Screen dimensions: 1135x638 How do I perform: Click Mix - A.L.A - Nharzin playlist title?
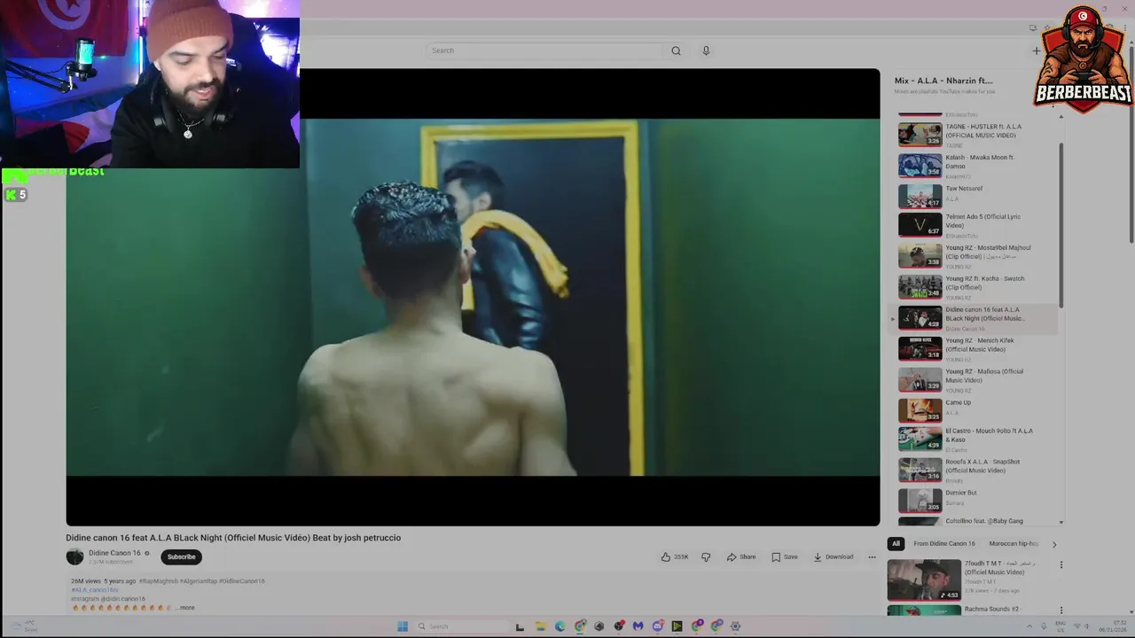pyautogui.click(x=943, y=81)
